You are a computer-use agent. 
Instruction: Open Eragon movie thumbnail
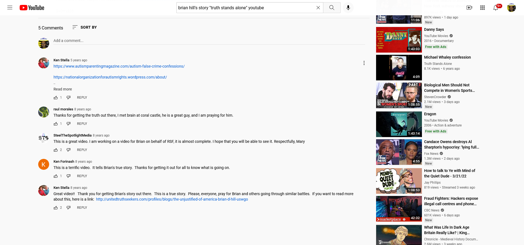[x=399, y=124]
